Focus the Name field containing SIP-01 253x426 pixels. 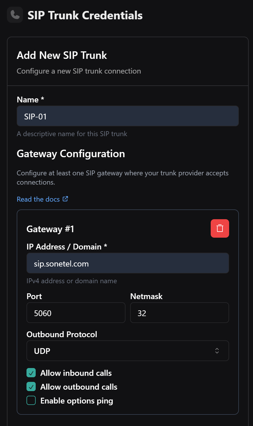tap(128, 116)
